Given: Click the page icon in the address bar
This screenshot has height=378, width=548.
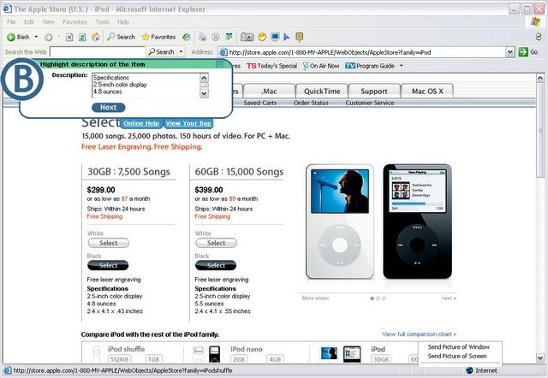Looking at the screenshot, I should pyautogui.click(x=223, y=52).
